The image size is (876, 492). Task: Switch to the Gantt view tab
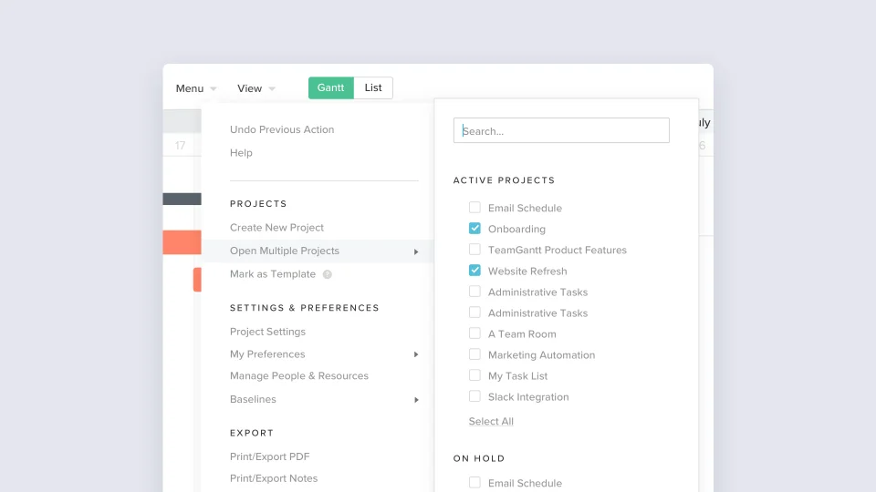[x=330, y=88]
